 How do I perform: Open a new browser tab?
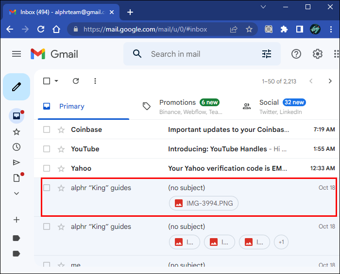(x=130, y=12)
